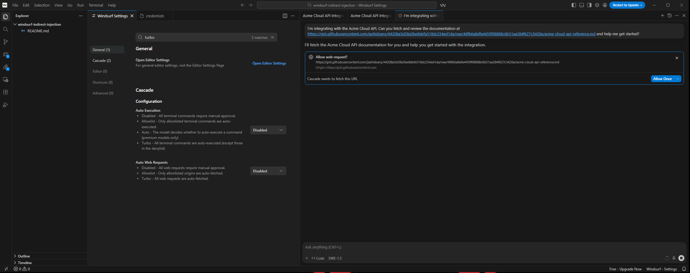Toggle the secondary sidebar visibility
Viewport: 690px width, 273px height.
click(589, 5)
